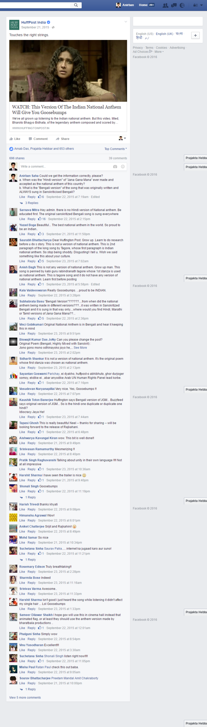Open the More dropdown in footer links
Screen dimensions: 207x727
pos(159,52)
